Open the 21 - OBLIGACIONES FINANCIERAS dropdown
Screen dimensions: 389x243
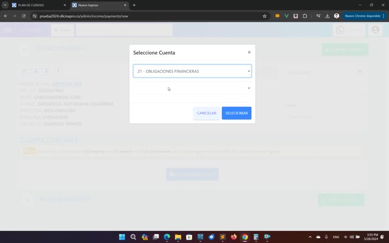[x=192, y=71]
